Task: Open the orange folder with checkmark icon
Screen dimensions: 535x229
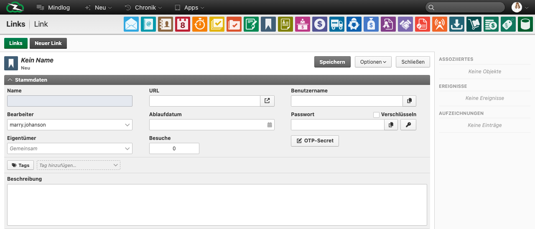Action: 234,24
